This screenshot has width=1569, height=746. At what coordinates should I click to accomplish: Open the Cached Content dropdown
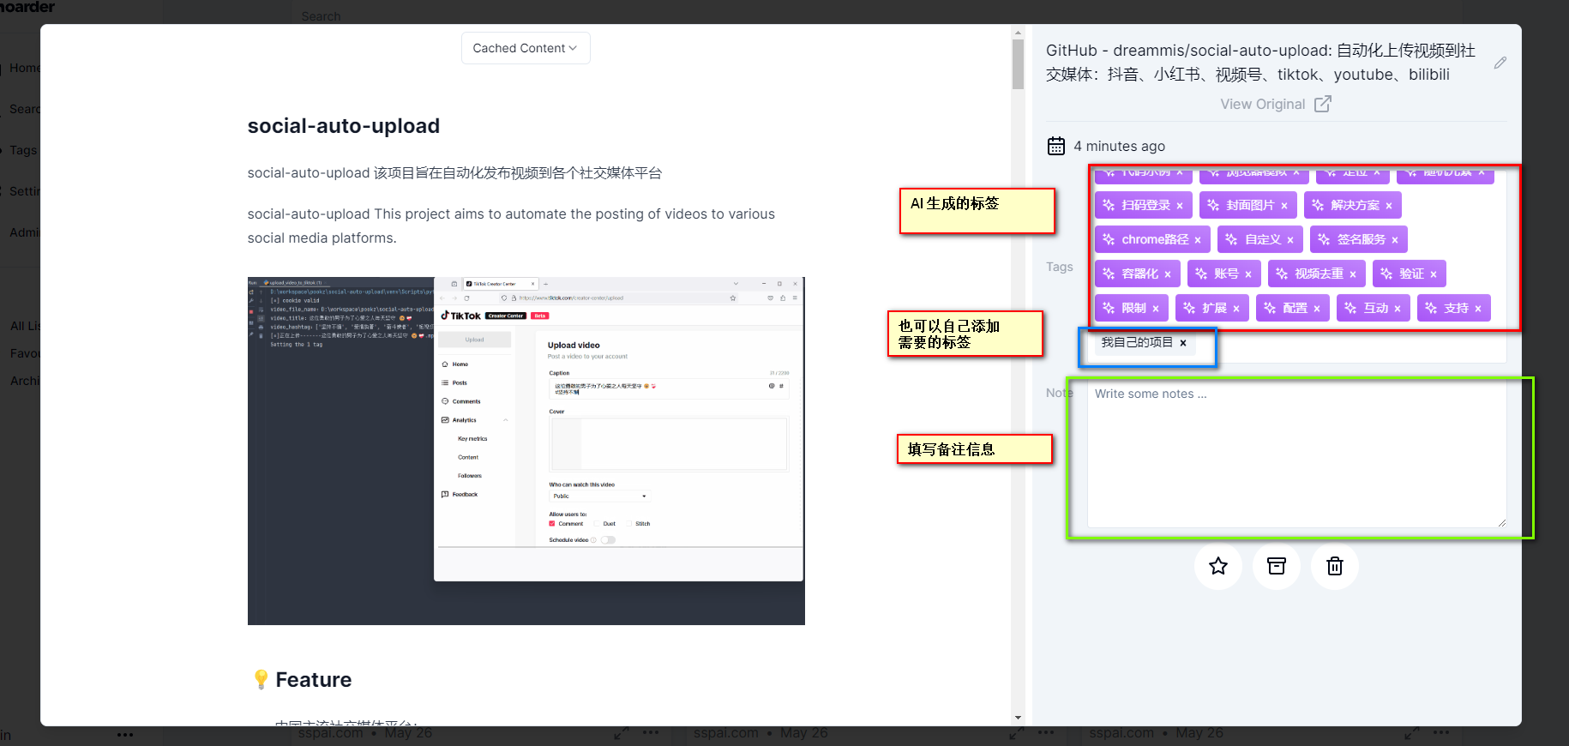(525, 48)
